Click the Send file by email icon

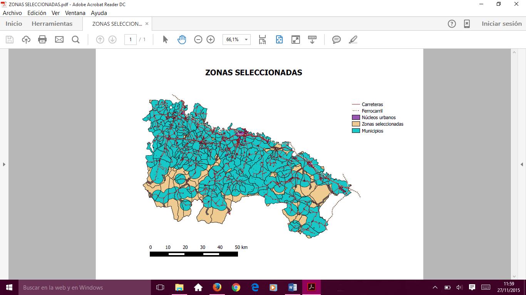pos(59,40)
